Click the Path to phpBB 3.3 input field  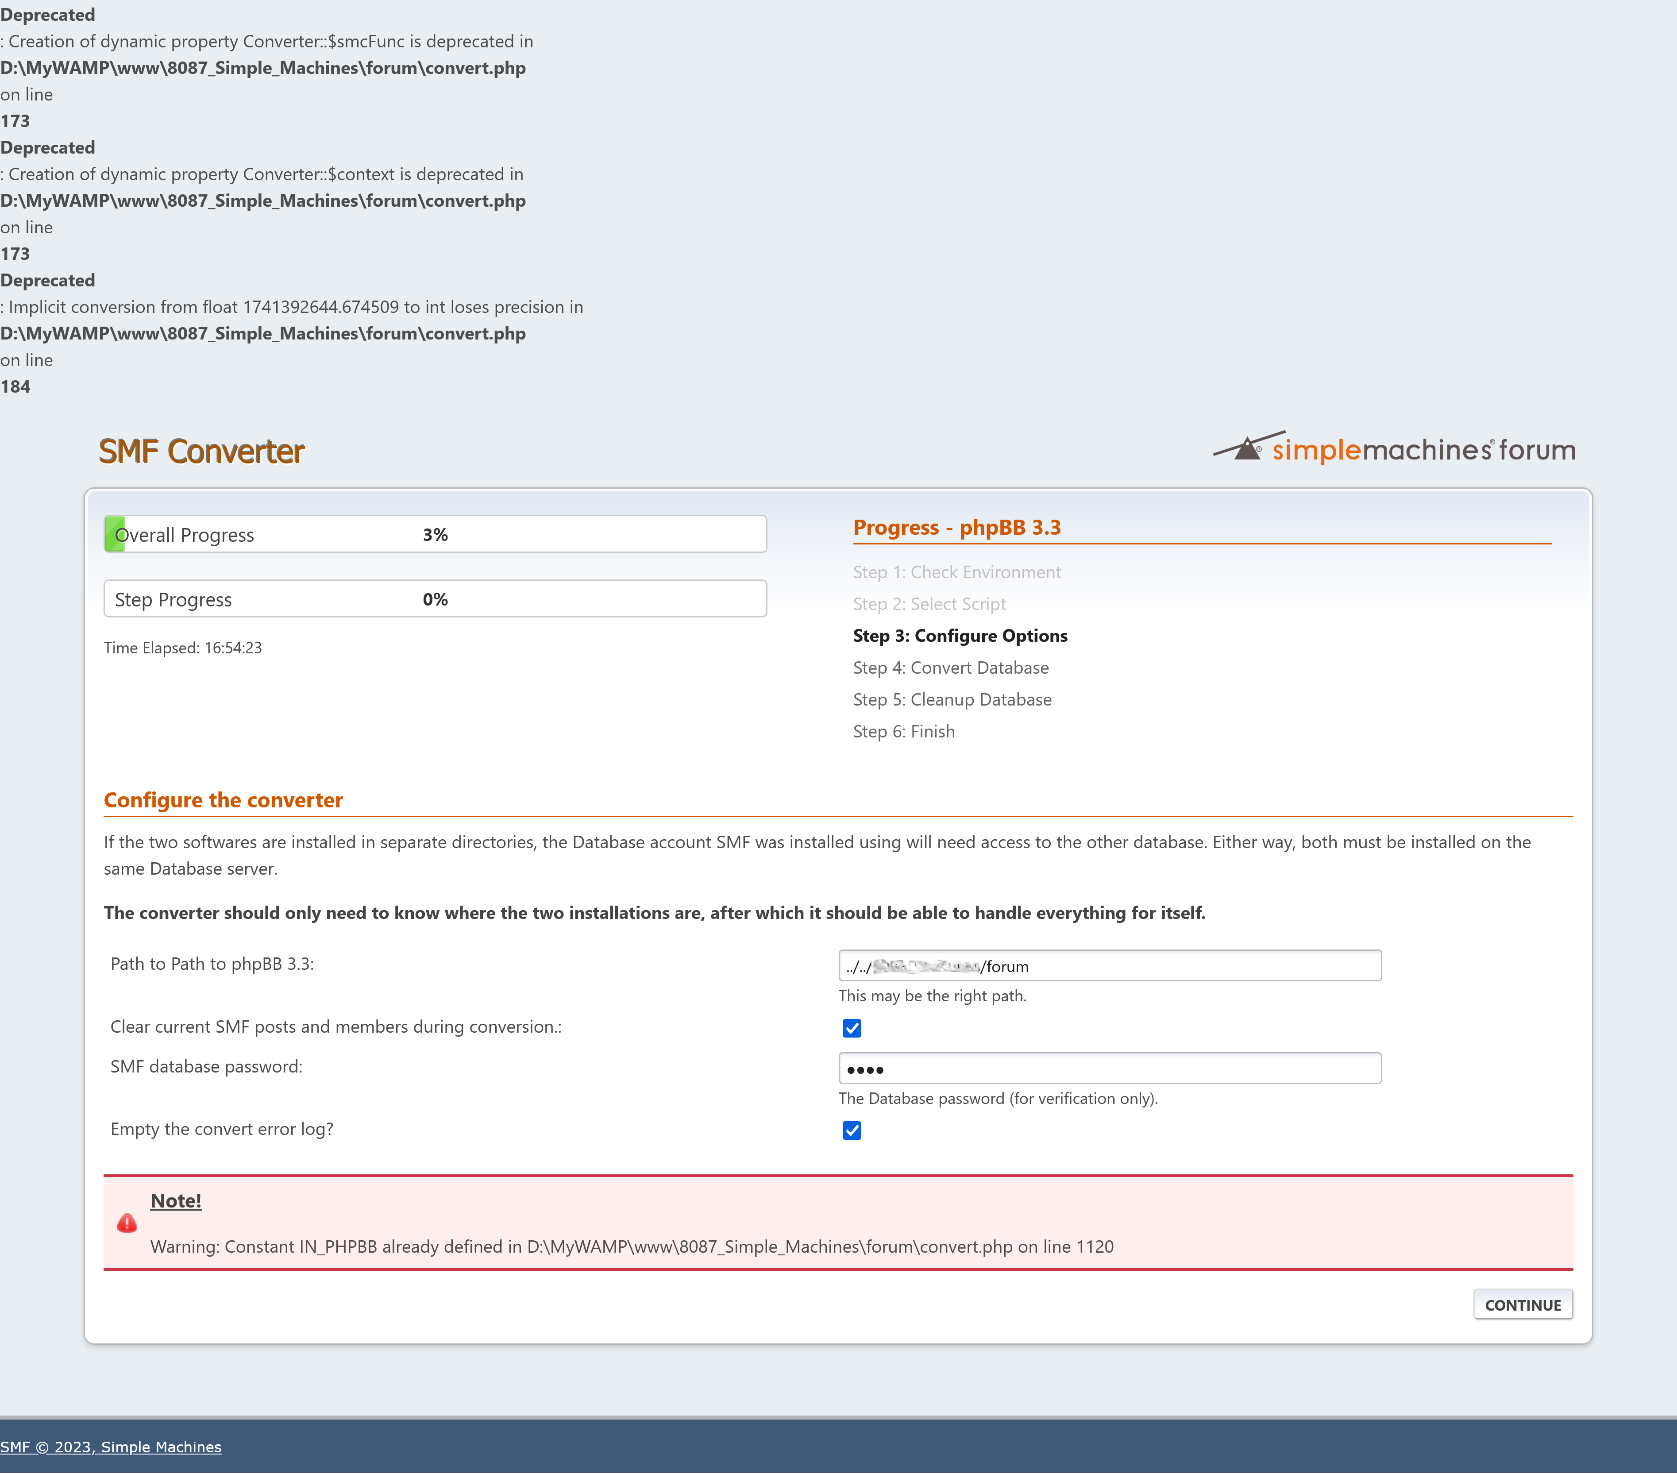(x=1109, y=966)
